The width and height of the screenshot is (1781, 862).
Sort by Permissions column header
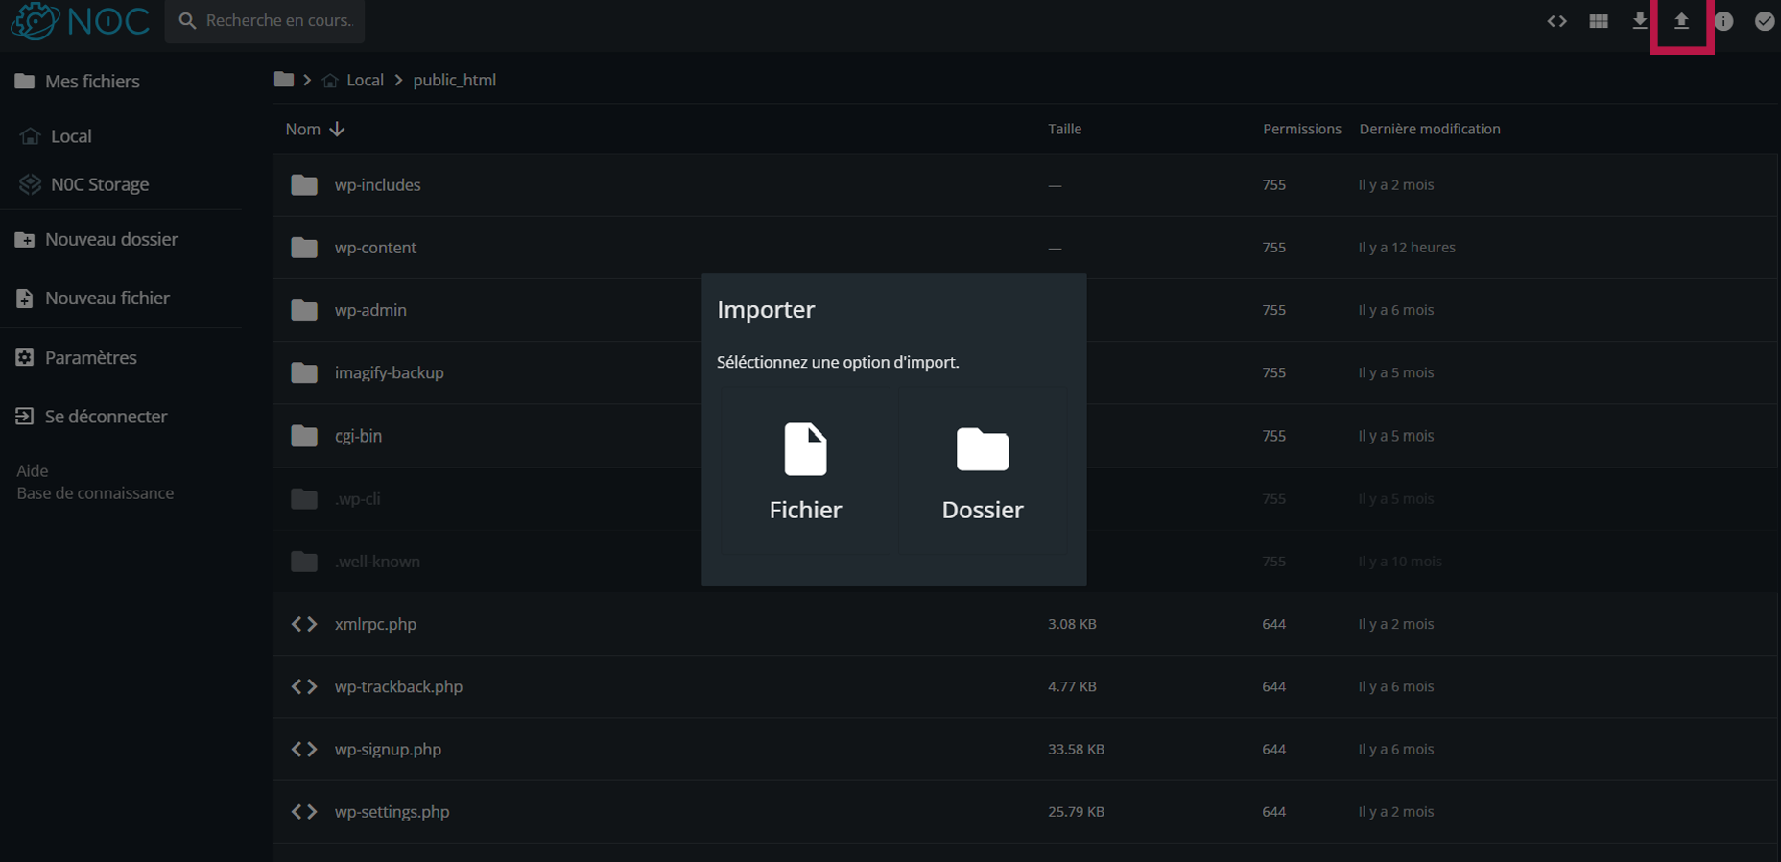(x=1302, y=129)
